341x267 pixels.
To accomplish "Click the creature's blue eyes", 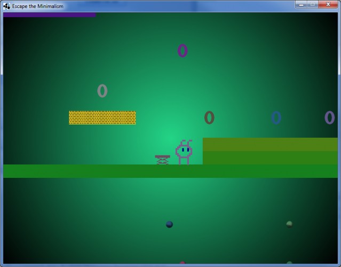I will 185,150.
